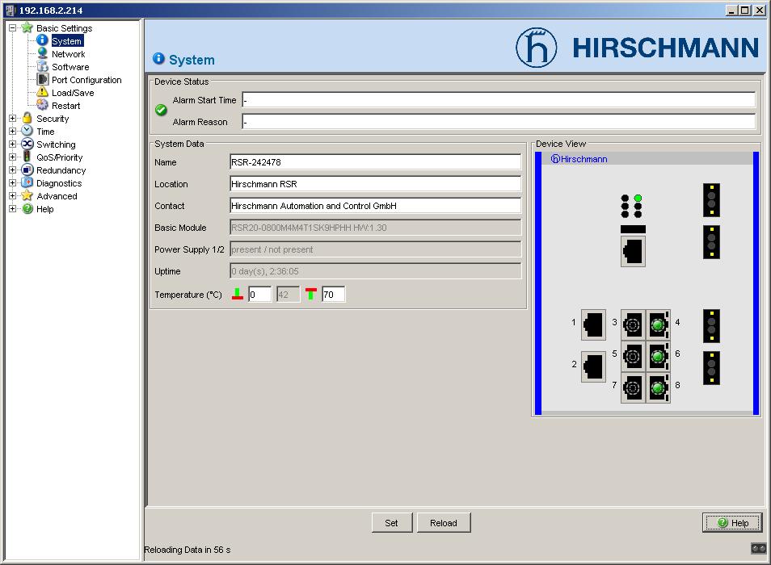Viewport: 771px width, 565px height.
Task: Open the Software page
Action: tap(70, 67)
